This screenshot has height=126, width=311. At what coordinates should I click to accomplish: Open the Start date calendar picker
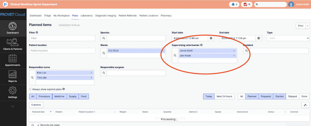(211, 38)
